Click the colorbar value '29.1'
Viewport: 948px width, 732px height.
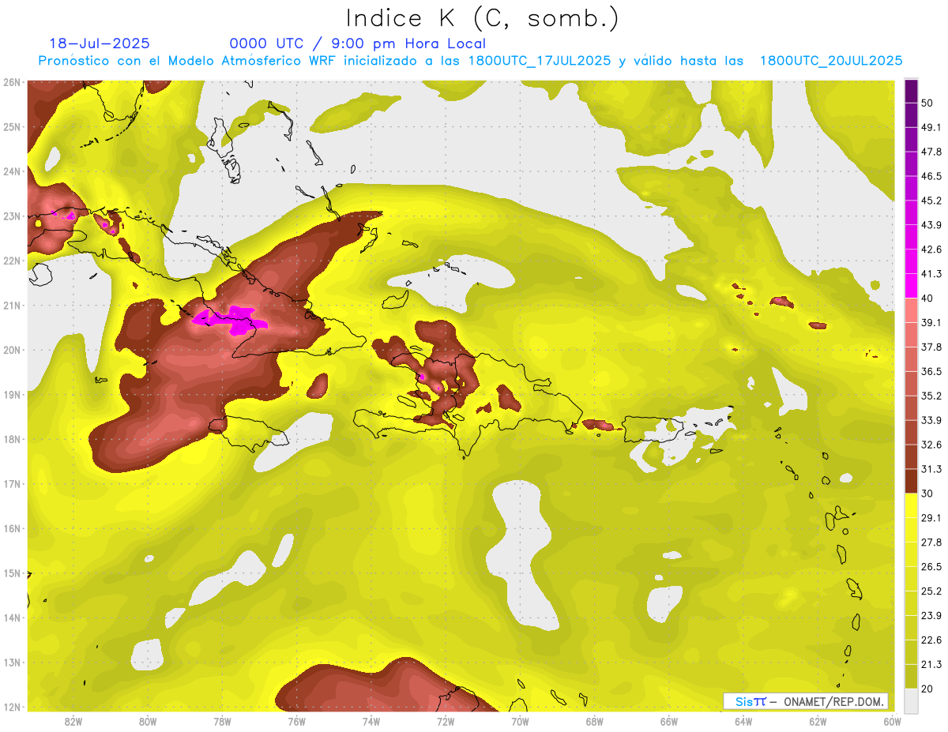[931, 518]
